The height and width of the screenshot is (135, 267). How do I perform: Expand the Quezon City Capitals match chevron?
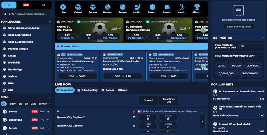pos(202,121)
